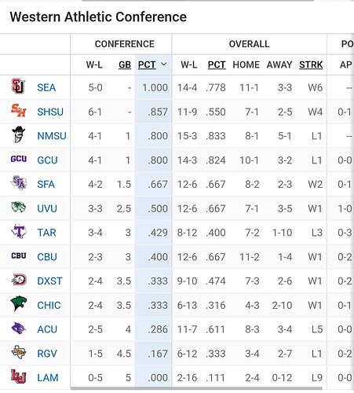
Task: Click the Stephen F. Austin logo
Action: pyautogui.click(x=19, y=182)
